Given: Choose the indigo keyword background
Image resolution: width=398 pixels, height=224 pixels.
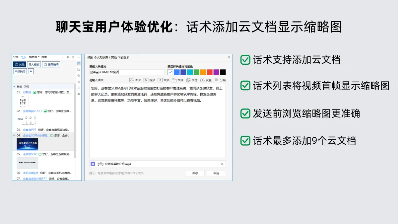Looking at the screenshot, I should pyautogui.click(x=183, y=72).
